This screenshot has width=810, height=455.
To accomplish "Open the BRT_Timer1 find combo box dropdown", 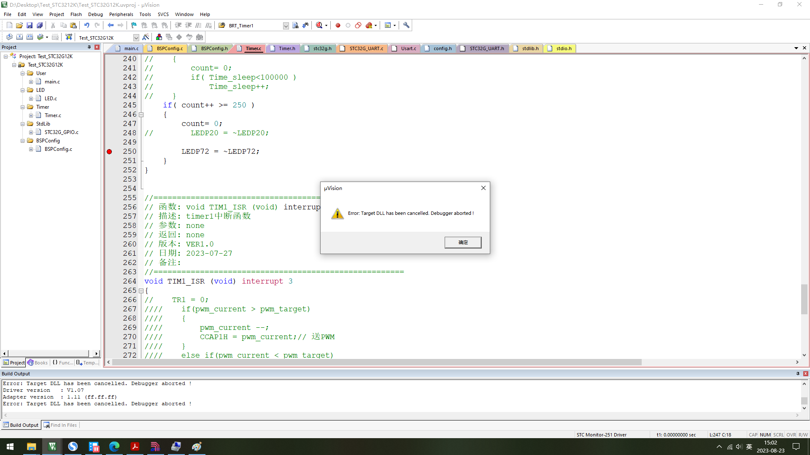I will point(286,26).
